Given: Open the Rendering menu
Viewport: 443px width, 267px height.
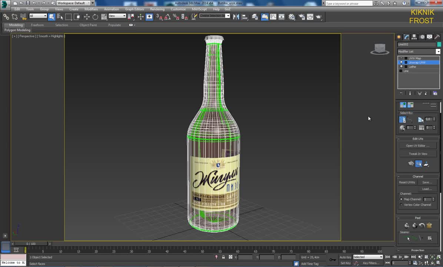Looking at the screenshot, I should point(157,9).
